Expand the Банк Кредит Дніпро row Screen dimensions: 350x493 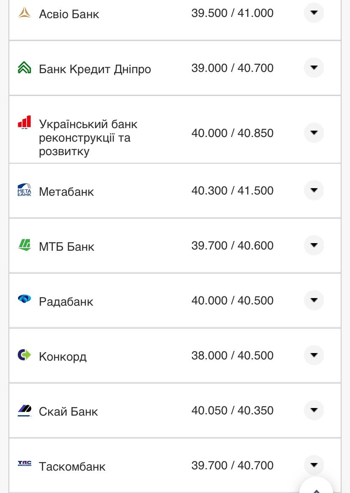[x=314, y=68]
